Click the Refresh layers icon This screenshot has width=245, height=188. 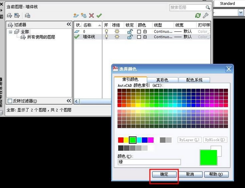tap(198, 16)
